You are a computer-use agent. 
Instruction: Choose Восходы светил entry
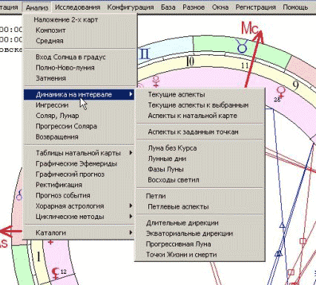point(200,180)
